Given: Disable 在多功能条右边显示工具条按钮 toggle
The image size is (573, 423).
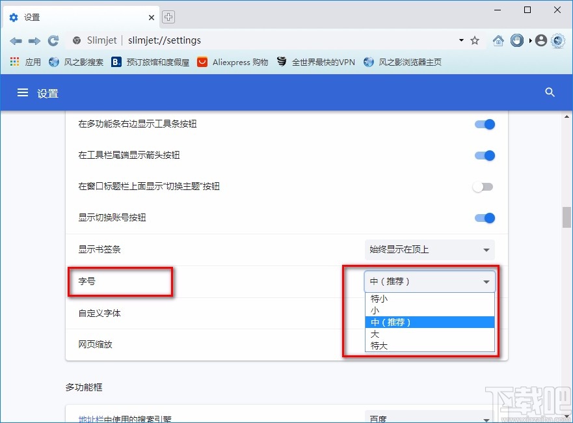Looking at the screenshot, I should tap(485, 124).
